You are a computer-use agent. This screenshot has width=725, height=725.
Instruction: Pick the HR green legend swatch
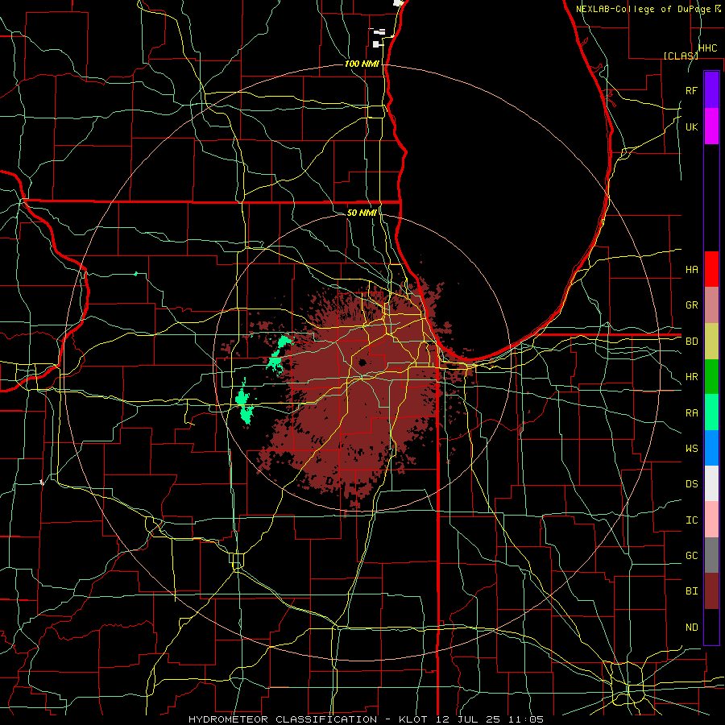(x=711, y=377)
